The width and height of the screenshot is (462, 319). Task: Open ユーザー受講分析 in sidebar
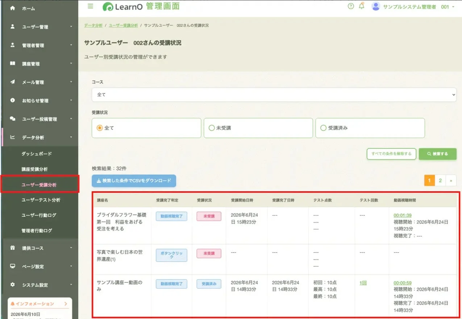(39, 185)
